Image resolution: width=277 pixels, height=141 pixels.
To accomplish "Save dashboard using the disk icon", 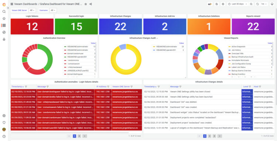I will pyautogui.click(x=217, y=4).
